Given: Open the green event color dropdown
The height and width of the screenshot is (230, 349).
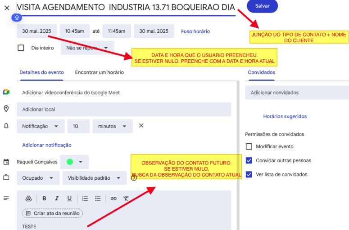Looking at the screenshot, I should click(x=74, y=162).
